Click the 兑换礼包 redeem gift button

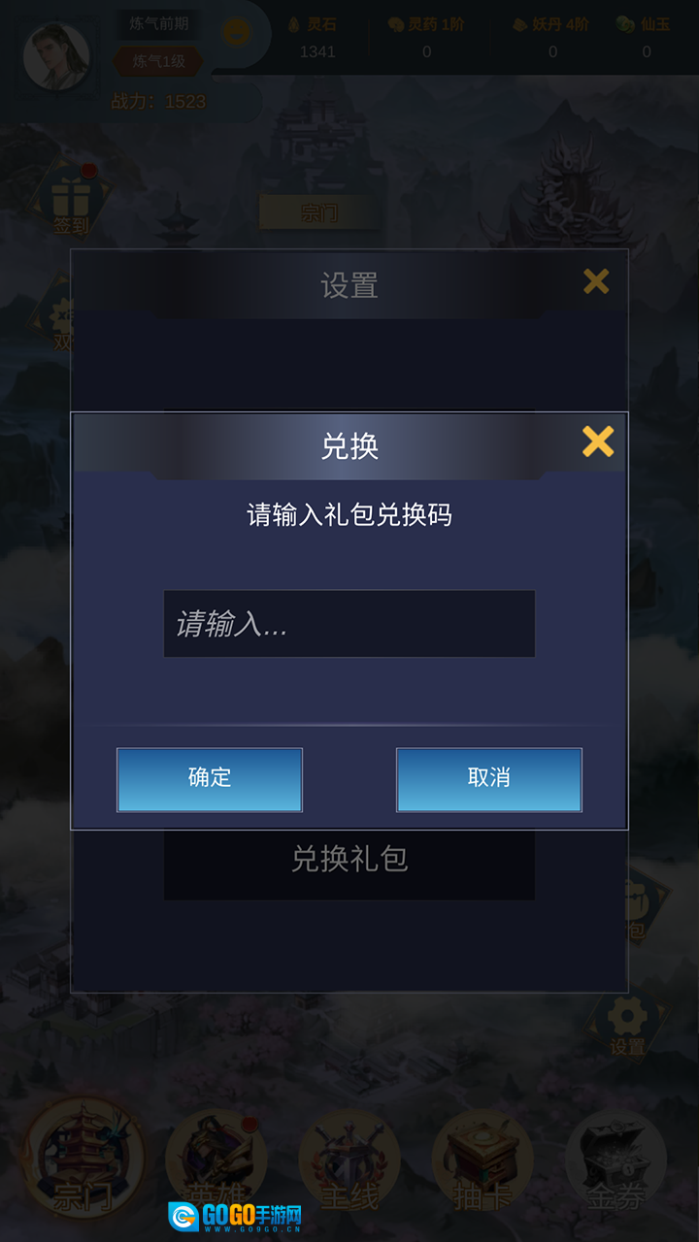[x=349, y=859]
